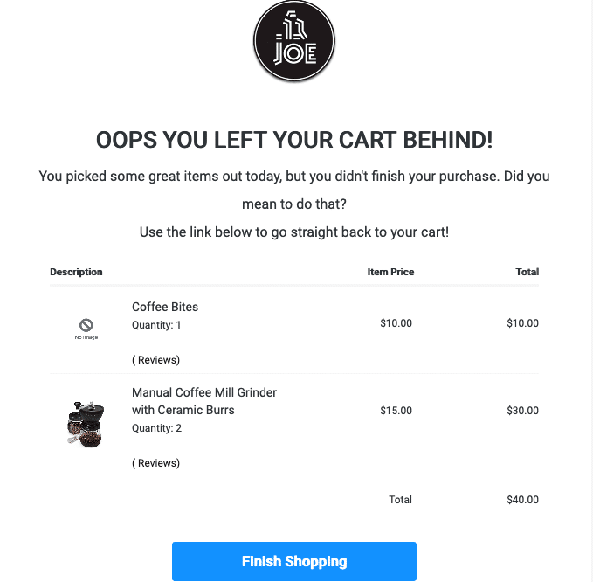
Task: Open Reviews link under Manual Coffee Mill Grinder
Action: 155,463
